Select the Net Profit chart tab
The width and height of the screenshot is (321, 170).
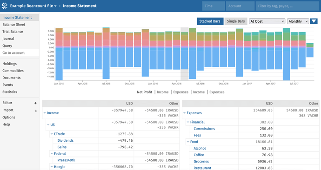[x=145, y=92]
